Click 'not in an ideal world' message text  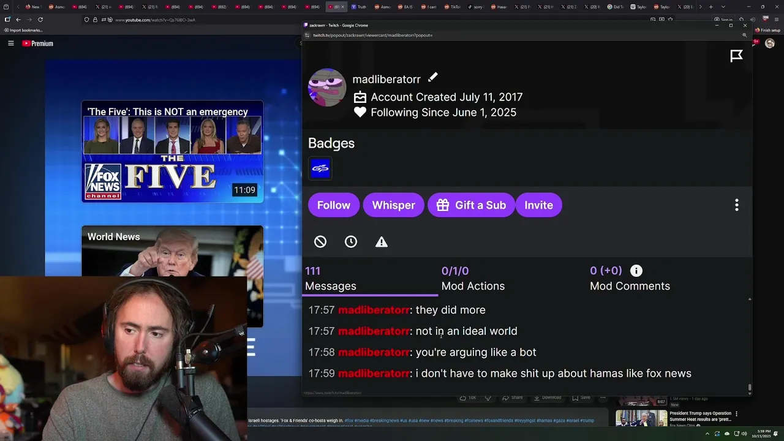point(467,331)
